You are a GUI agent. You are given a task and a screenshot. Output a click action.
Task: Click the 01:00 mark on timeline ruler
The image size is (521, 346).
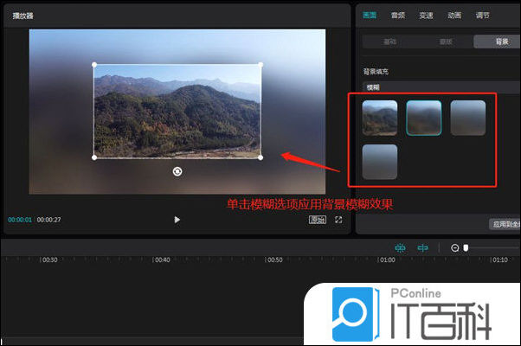point(387,259)
